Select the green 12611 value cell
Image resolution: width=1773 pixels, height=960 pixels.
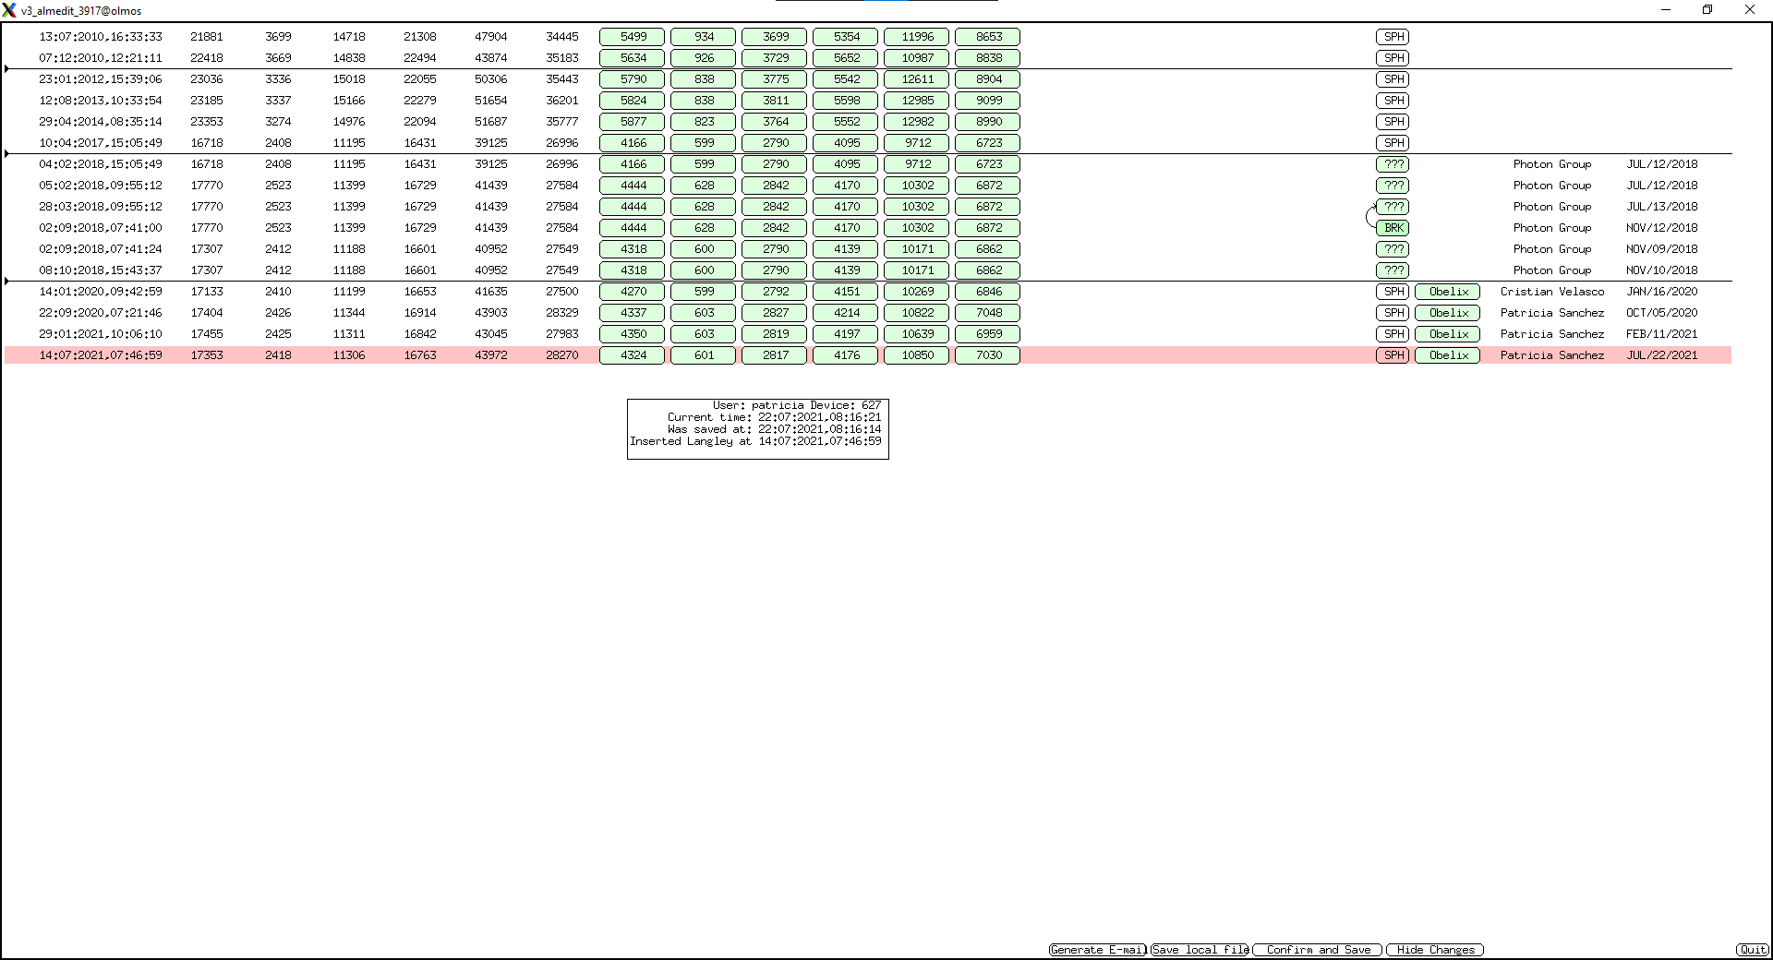tap(917, 79)
